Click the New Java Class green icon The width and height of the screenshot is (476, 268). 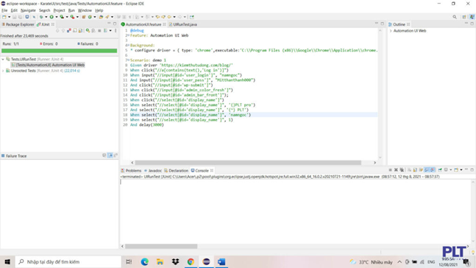click(x=90, y=17)
